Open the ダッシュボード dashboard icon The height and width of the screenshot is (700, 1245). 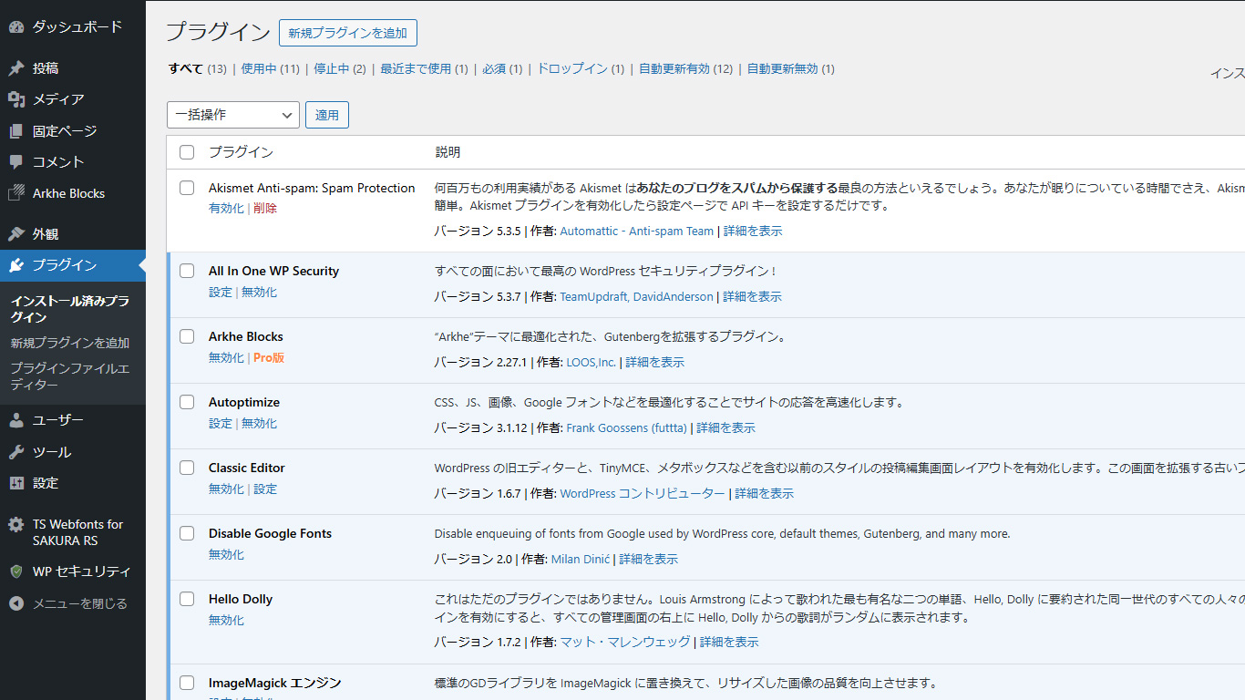tap(16, 27)
